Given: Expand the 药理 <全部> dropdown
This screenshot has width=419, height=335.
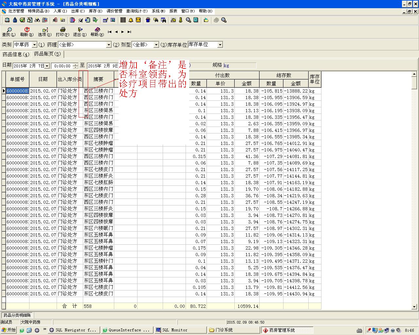Looking at the screenshot, I should 109,45.
